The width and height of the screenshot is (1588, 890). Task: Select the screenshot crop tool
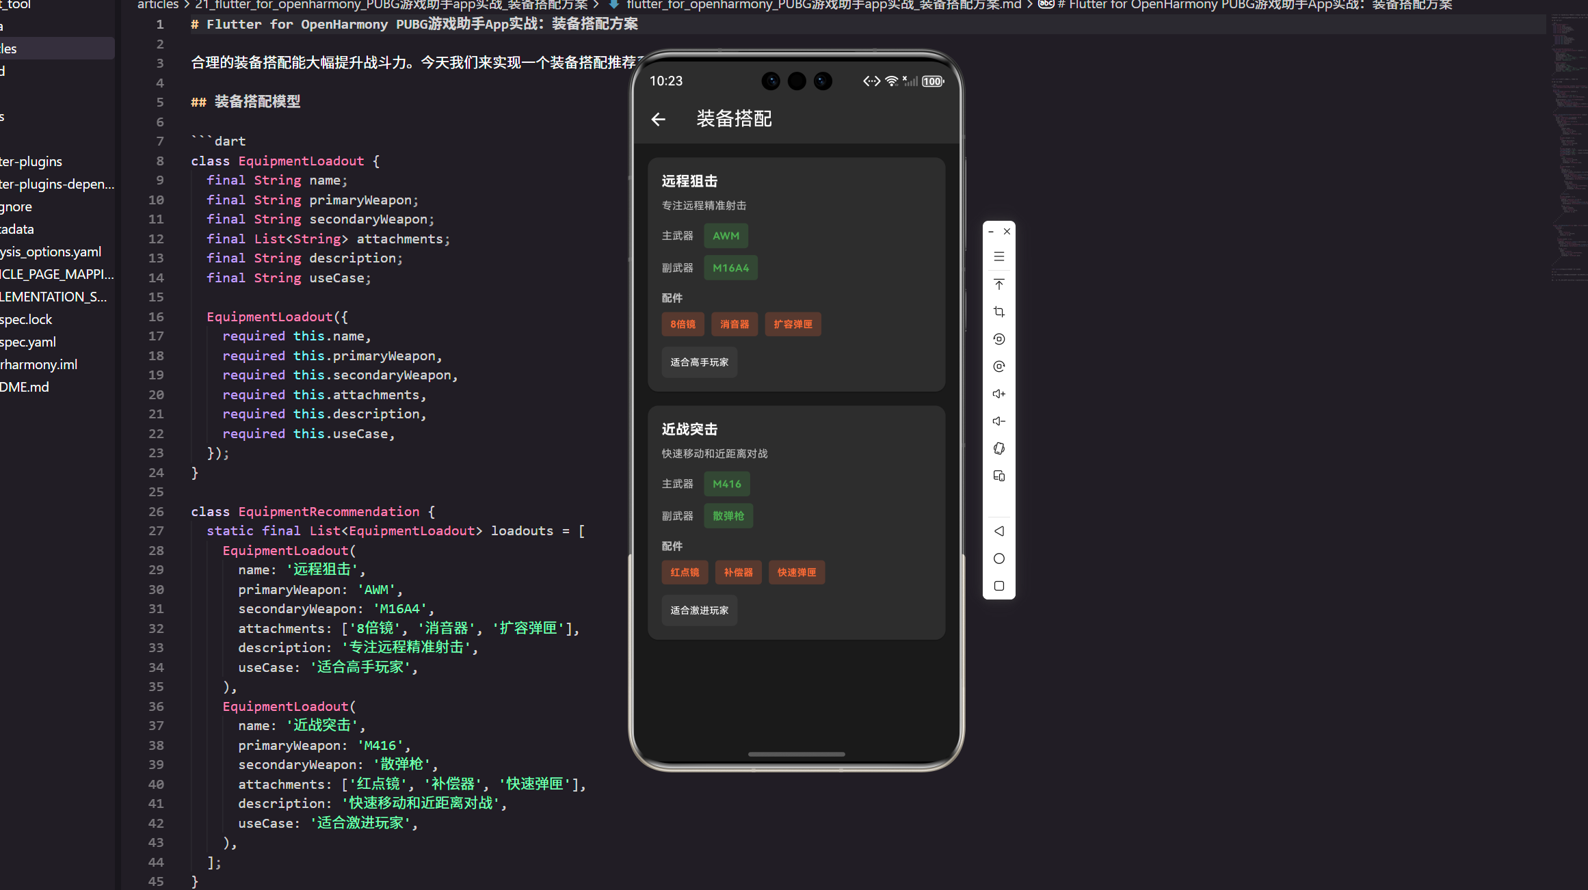(x=998, y=312)
